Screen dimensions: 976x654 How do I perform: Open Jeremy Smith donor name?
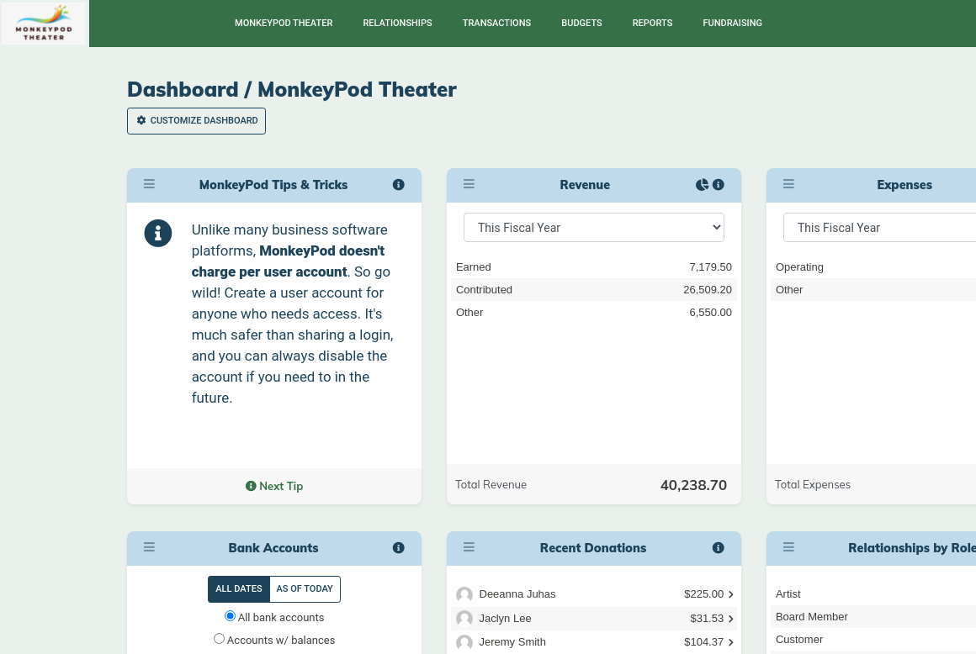point(512,642)
